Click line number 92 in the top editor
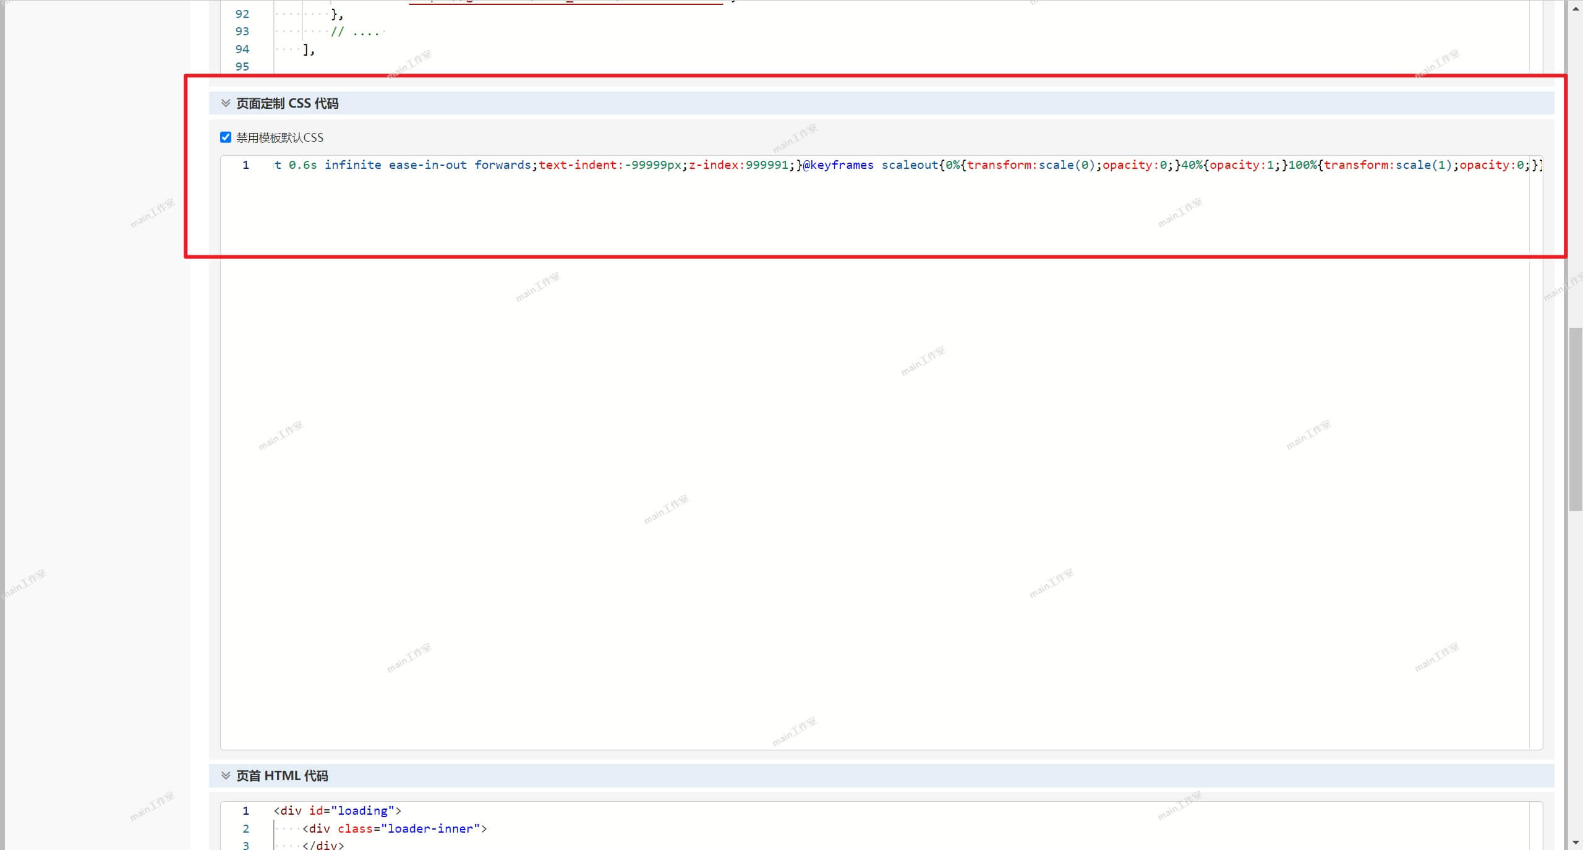Screen dimensions: 1583x850 click(x=242, y=14)
